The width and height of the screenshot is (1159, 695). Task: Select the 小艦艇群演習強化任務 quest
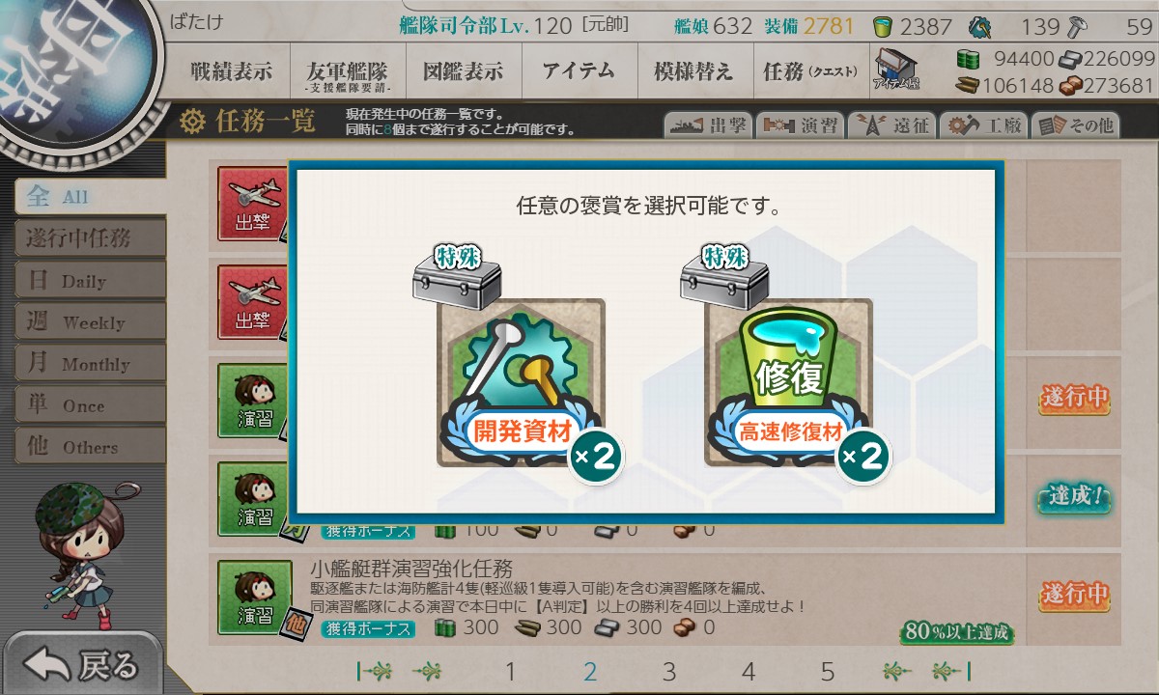pyautogui.click(x=664, y=598)
